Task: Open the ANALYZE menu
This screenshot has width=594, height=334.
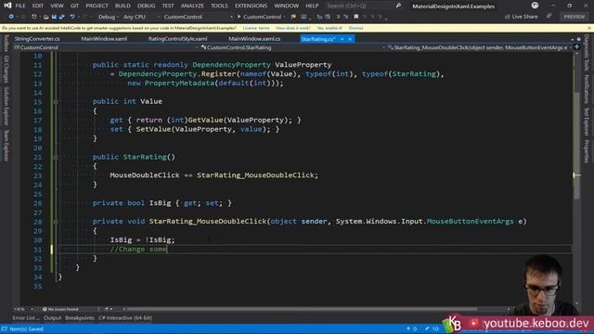Action: click(192, 6)
